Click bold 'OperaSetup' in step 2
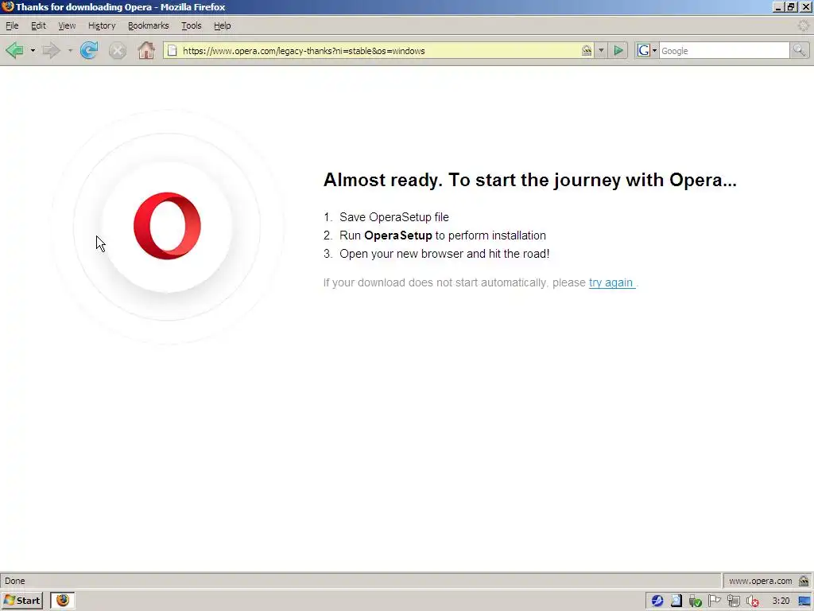The width and height of the screenshot is (814, 611). pyautogui.click(x=398, y=235)
